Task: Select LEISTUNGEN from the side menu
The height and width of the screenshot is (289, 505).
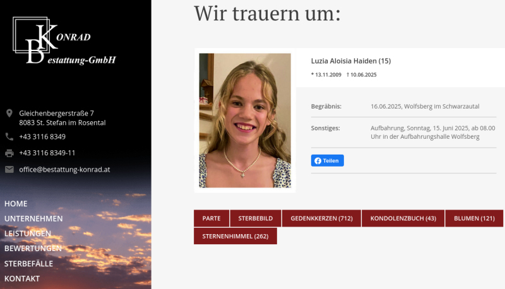Action: [x=28, y=233]
